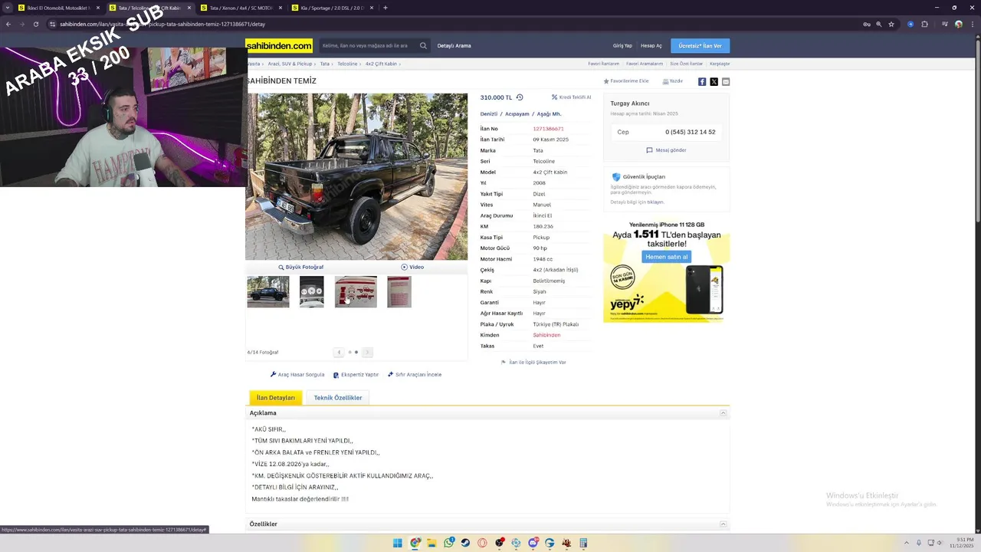Open the browser extensions puzzle icon
Viewport: 981px width, 552px height.
pyautogui.click(x=924, y=24)
